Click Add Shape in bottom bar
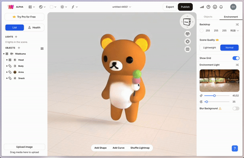244x158 pixels. point(100,148)
